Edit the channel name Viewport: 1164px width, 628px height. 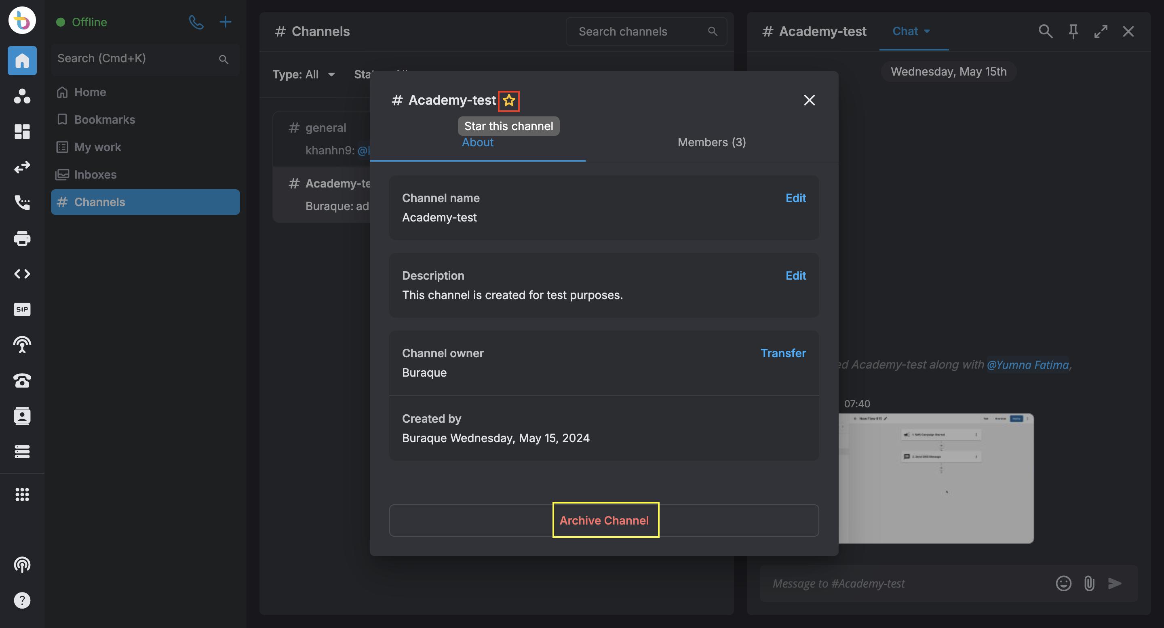[795, 198]
